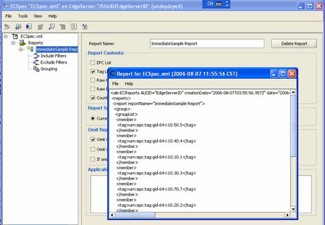Screen dimensions: 325x225
Task: Click the Report window scroll-down arrow
Action: [293, 209]
